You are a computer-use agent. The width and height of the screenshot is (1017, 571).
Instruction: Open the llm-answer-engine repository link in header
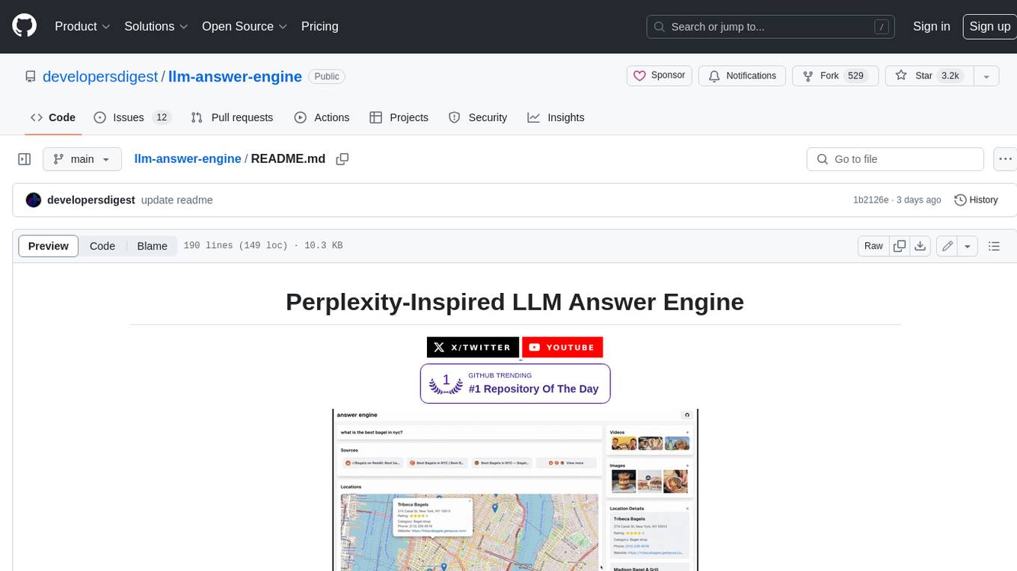pyautogui.click(x=235, y=76)
